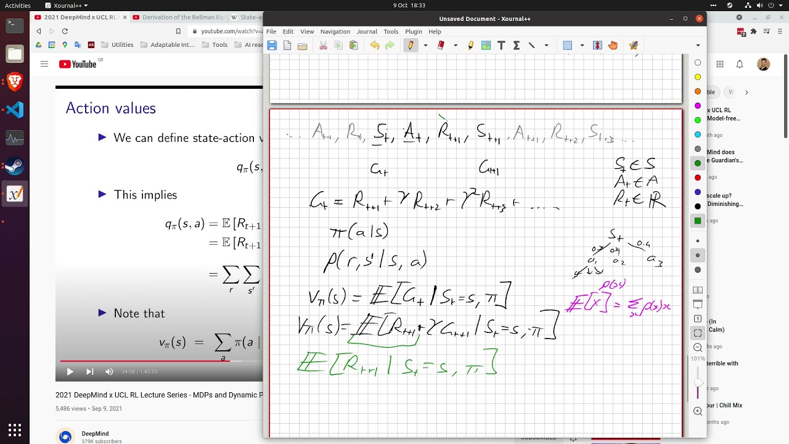Open the View menu
This screenshot has width=789, height=444.
coord(307,31)
